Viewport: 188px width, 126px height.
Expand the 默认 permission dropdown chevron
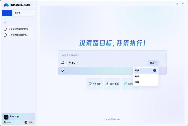click(78, 63)
